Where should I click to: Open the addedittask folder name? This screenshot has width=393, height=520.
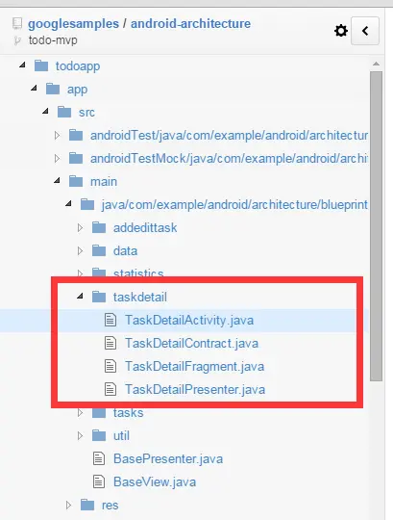[145, 228]
